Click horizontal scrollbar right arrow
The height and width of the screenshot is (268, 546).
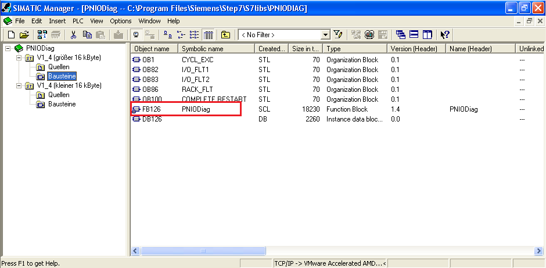pos(538,251)
